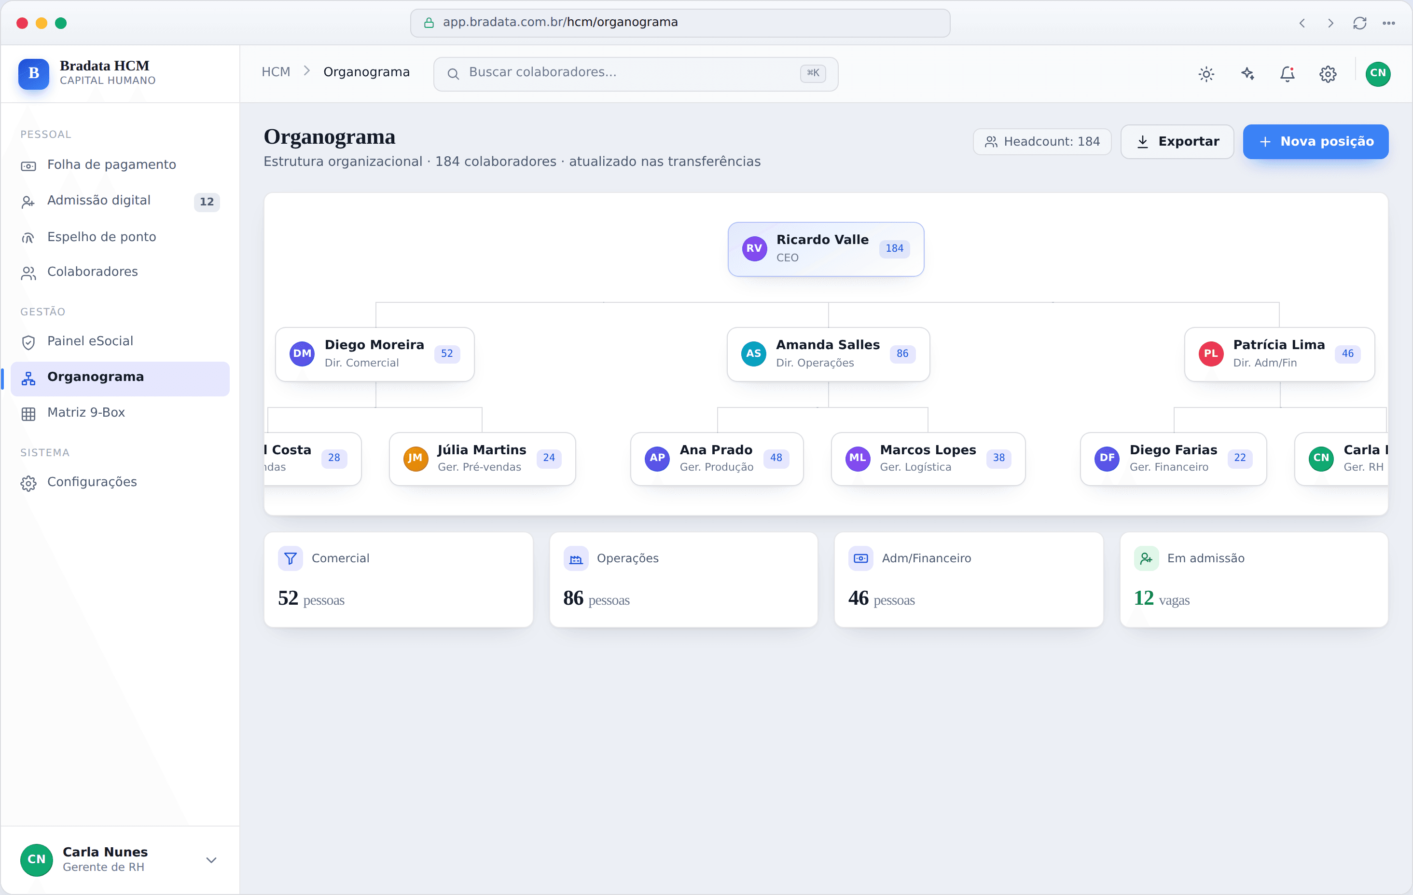Open Configurações in sidebar
This screenshot has height=895, width=1413.
point(120,482)
